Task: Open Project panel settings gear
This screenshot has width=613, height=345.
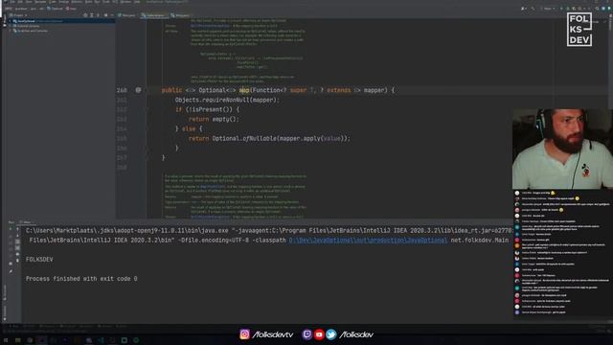Action: pos(105,15)
